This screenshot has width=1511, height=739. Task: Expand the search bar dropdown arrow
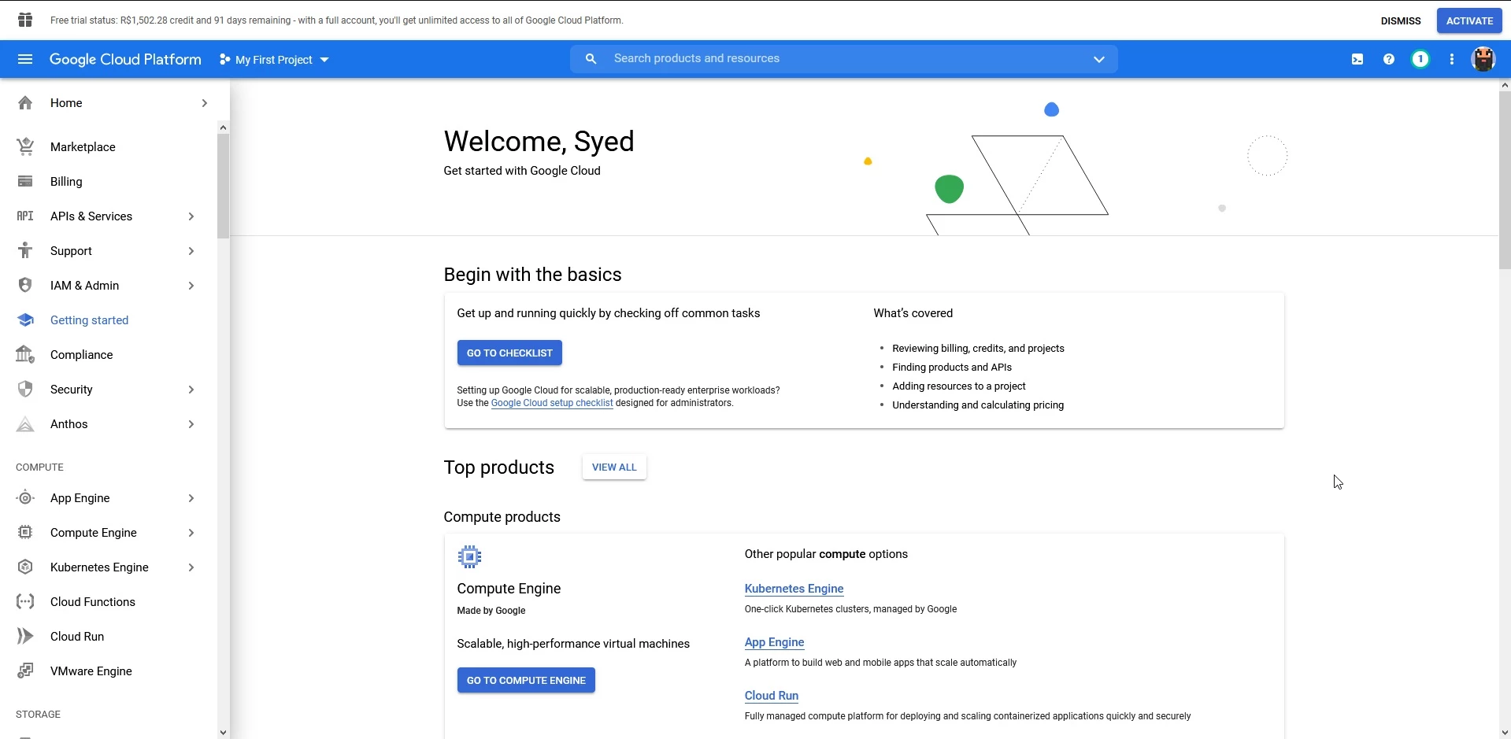tap(1099, 59)
